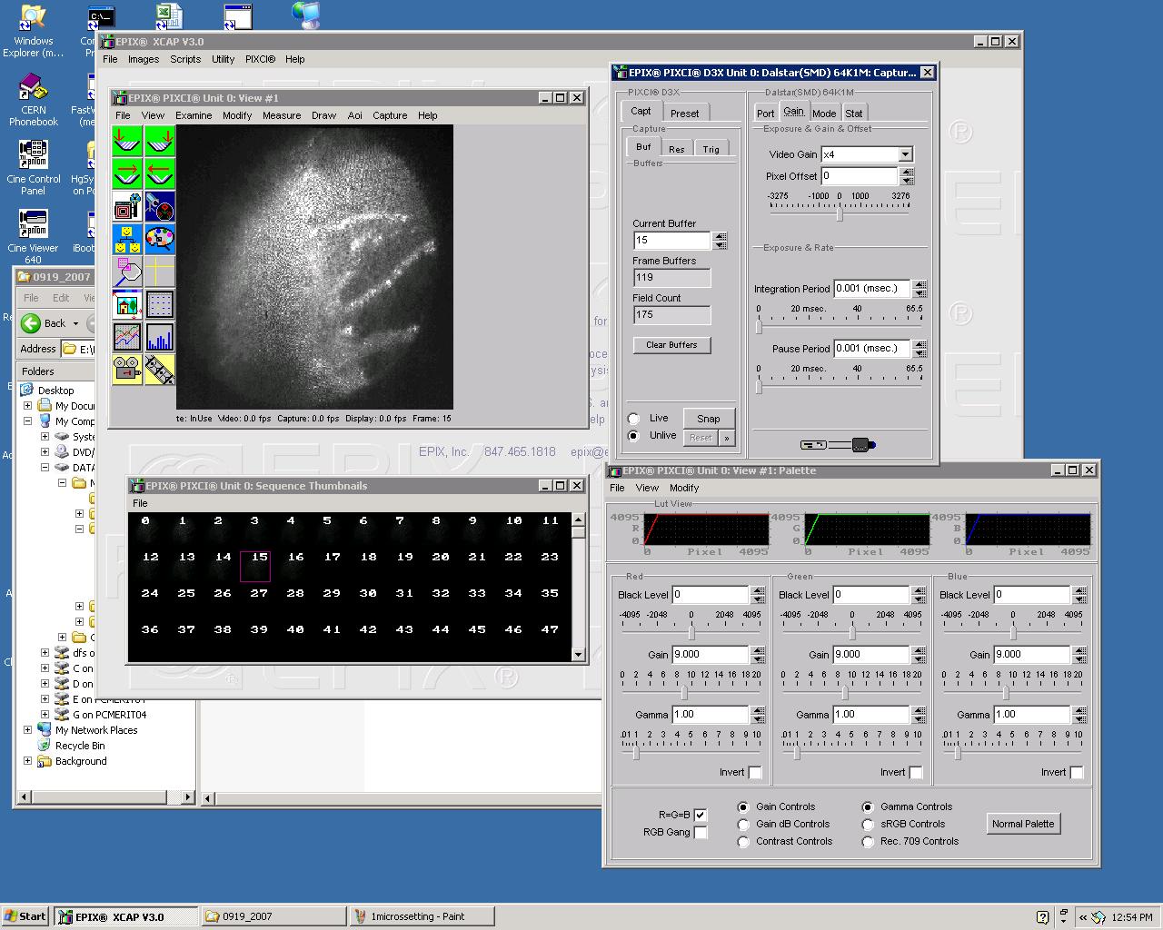
Task: Click the globe network desktop icon
Action: [305, 15]
